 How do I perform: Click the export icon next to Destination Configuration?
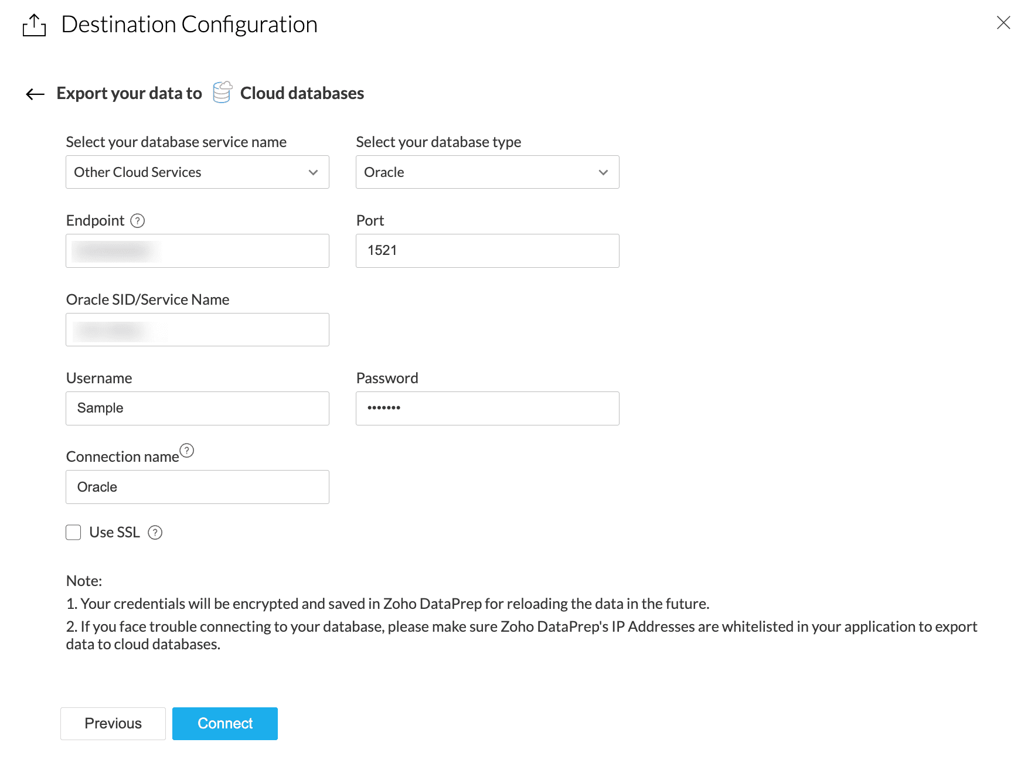tap(34, 25)
